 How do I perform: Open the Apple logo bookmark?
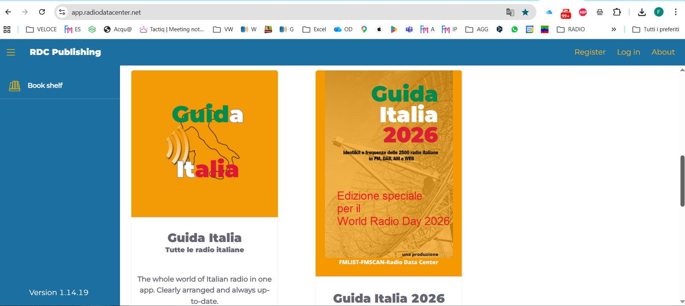click(x=379, y=29)
